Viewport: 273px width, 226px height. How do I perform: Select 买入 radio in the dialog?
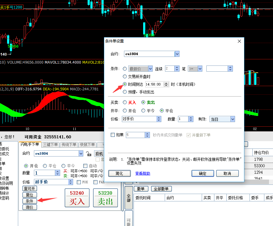click(125, 102)
